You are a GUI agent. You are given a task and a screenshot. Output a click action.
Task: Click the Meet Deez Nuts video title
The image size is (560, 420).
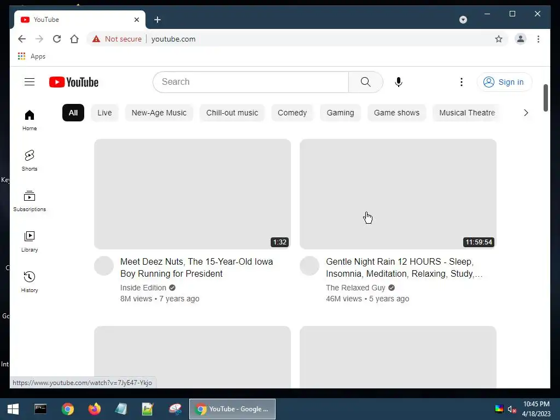(197, 267)
